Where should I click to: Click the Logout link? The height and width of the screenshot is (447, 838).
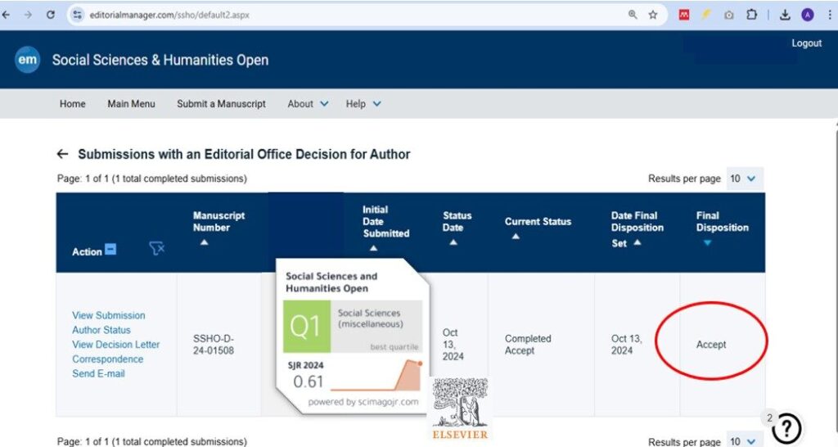click(806, 43)
